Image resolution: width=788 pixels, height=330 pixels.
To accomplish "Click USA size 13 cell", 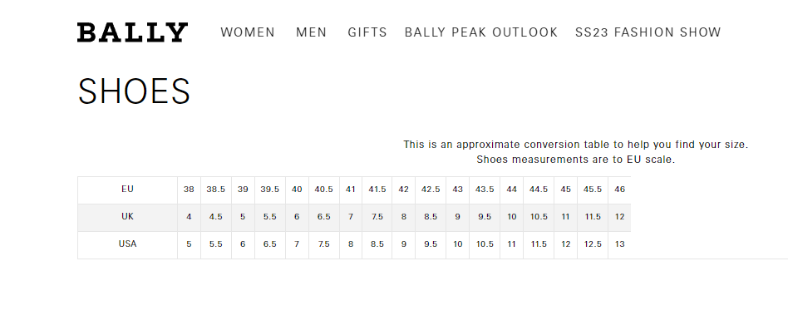I will [619, 244].
